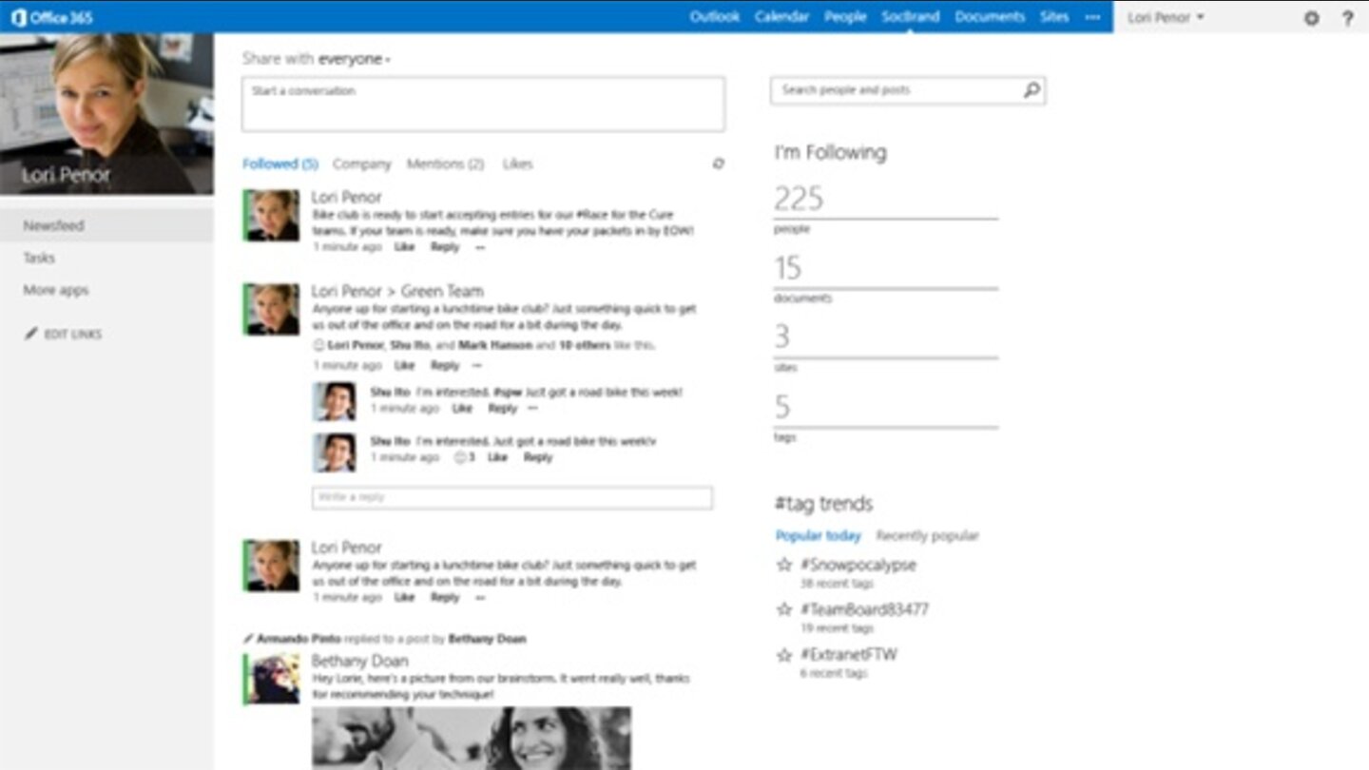Click the Help question mark icon
The width and height of the screenshot is (1369, 770).
1347,16
